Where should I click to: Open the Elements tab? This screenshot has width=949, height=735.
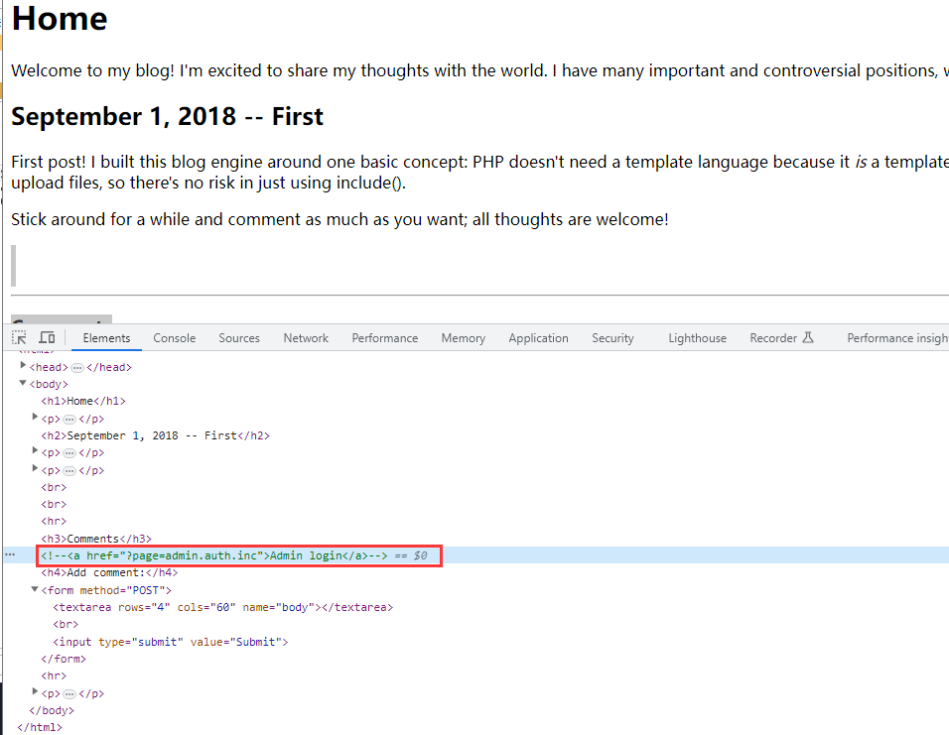tap(106, 338)
